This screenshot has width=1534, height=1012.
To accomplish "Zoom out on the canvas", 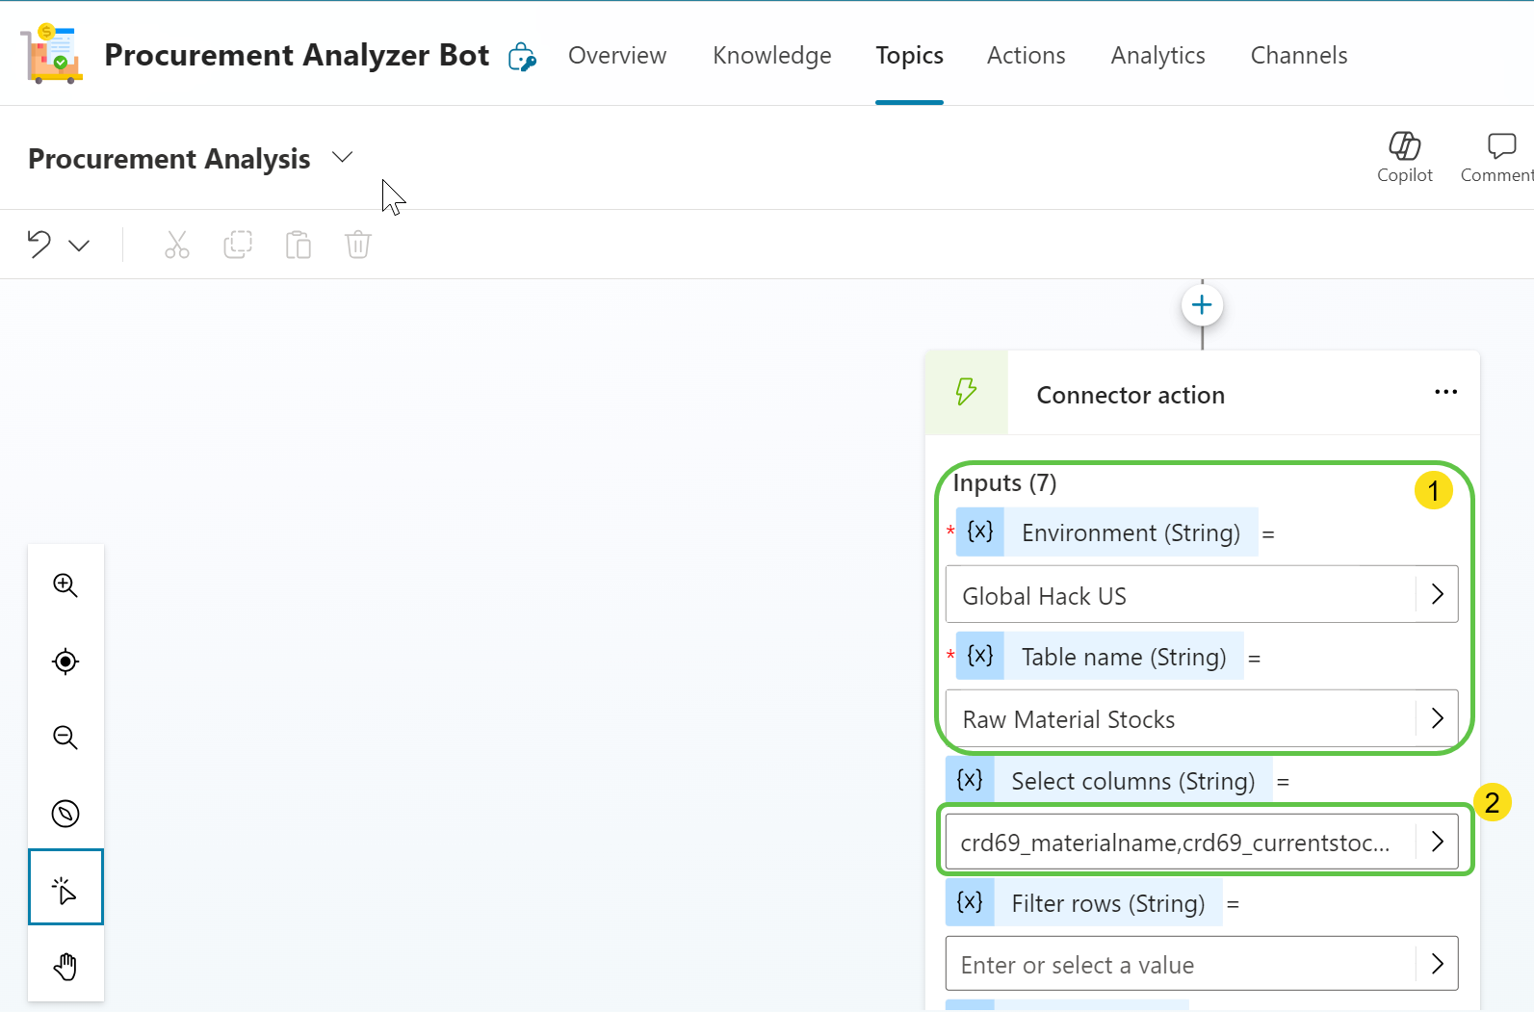I will click(65, 738).
